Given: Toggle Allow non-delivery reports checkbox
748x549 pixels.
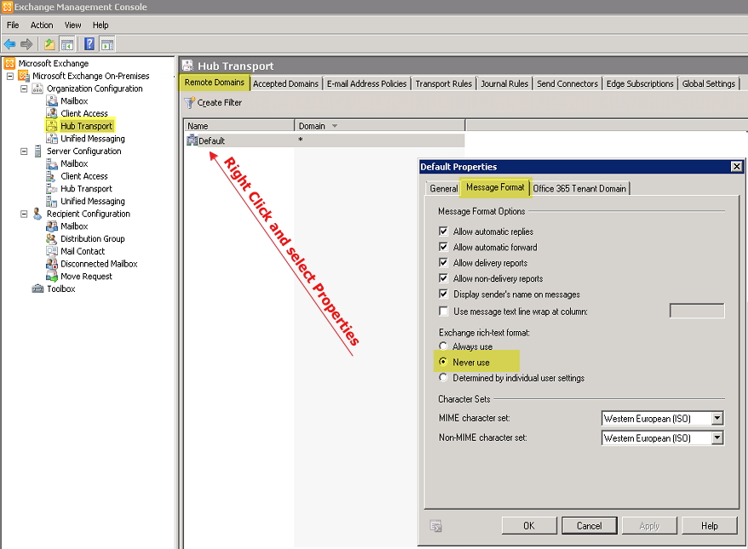Looking at the screenshot, I should click(444, 278).
